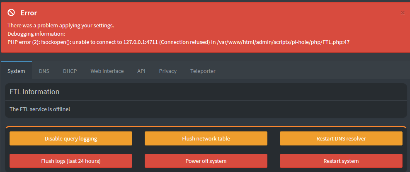Viewport: 410px width, 172px height.
Task: Click the Error heading text
Action: [x=29, y=13]
